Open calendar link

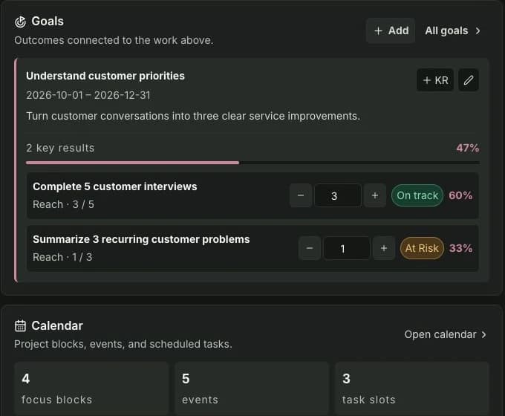click(x=445, y=334)
